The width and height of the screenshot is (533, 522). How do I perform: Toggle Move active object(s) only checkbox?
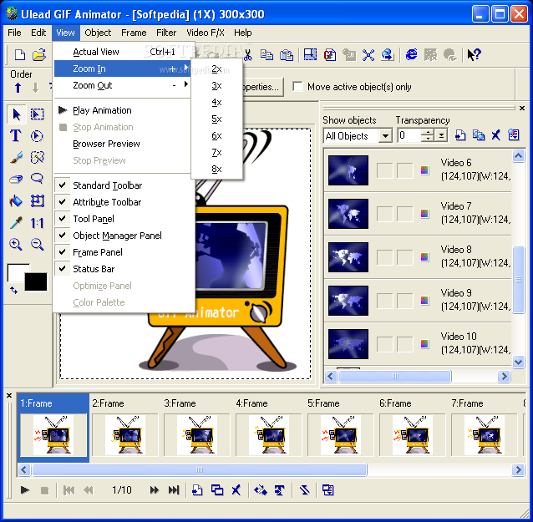[297, 86]
